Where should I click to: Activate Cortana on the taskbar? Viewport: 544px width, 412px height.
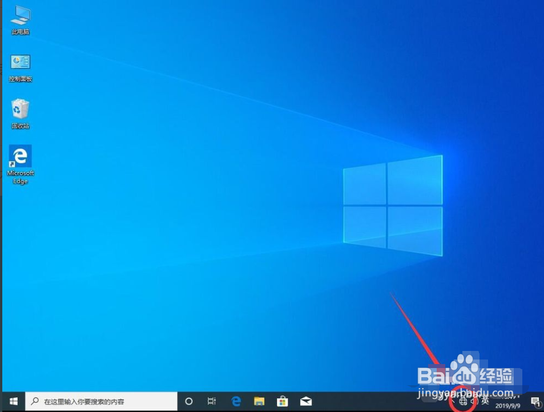(x=188, y=401)
